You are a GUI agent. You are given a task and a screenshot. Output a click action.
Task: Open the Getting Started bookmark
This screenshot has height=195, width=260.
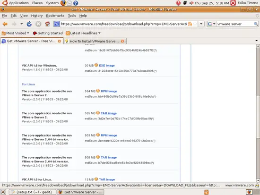click(48, 33)
